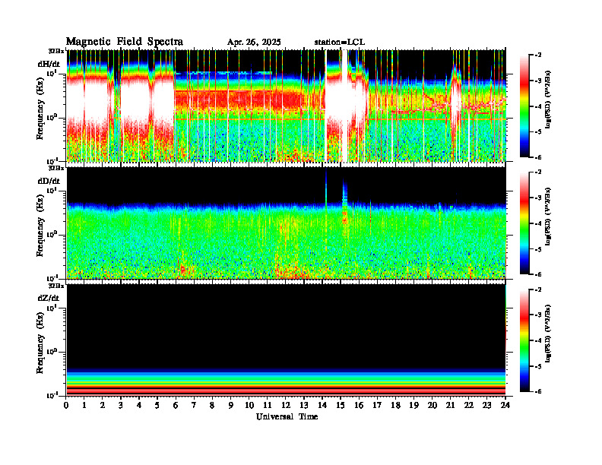Click the -6 value on dH/dt color bar
The height and width of the screenshot is (465, 602).
(x=539, y=157)
